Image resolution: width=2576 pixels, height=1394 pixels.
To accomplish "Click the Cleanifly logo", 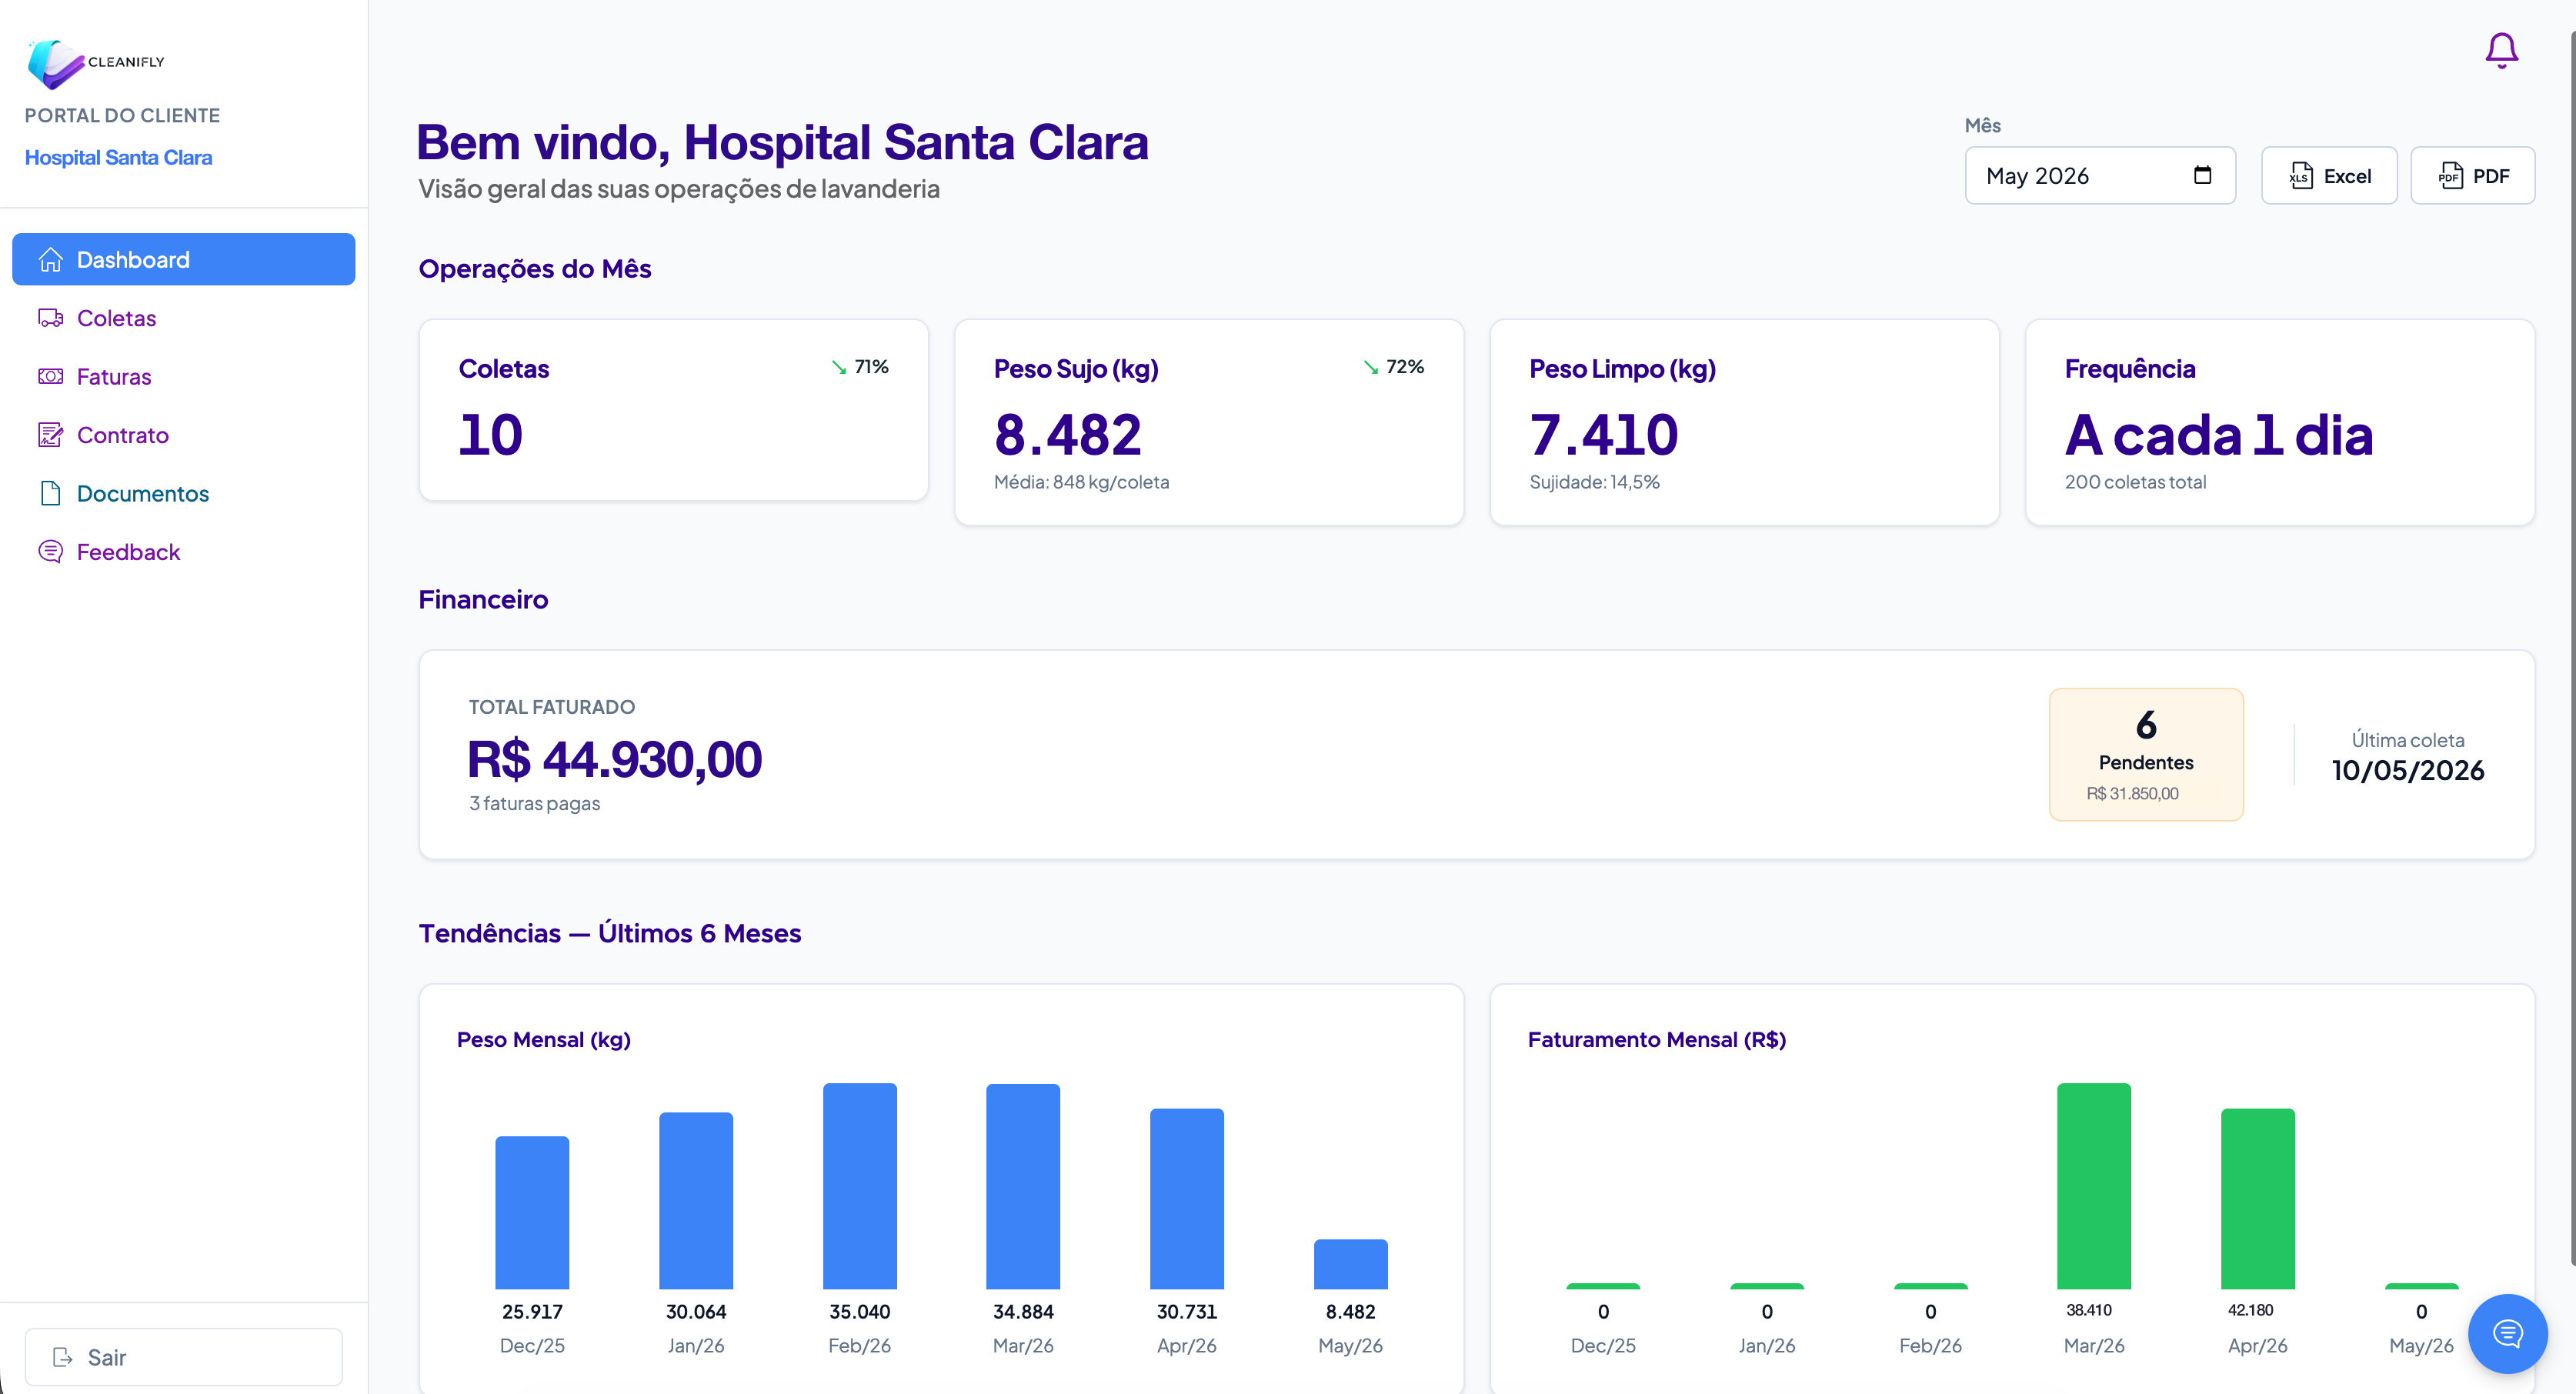I will point(96,63).
